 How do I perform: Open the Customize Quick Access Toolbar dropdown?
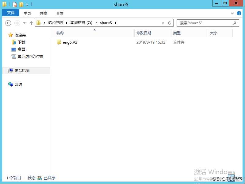[27, 5]
